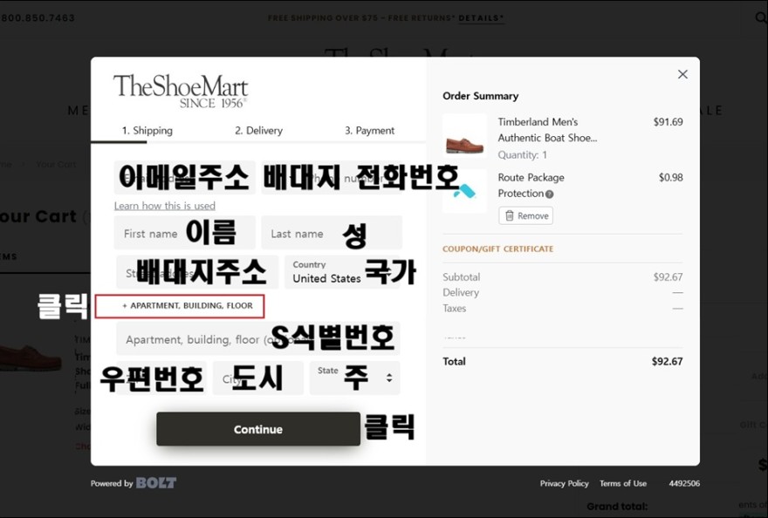Image resolution: width=768 pixels, height=518 pixels.
Task: Expand the Coupon/Gift Certificate section
Action: 497,249
